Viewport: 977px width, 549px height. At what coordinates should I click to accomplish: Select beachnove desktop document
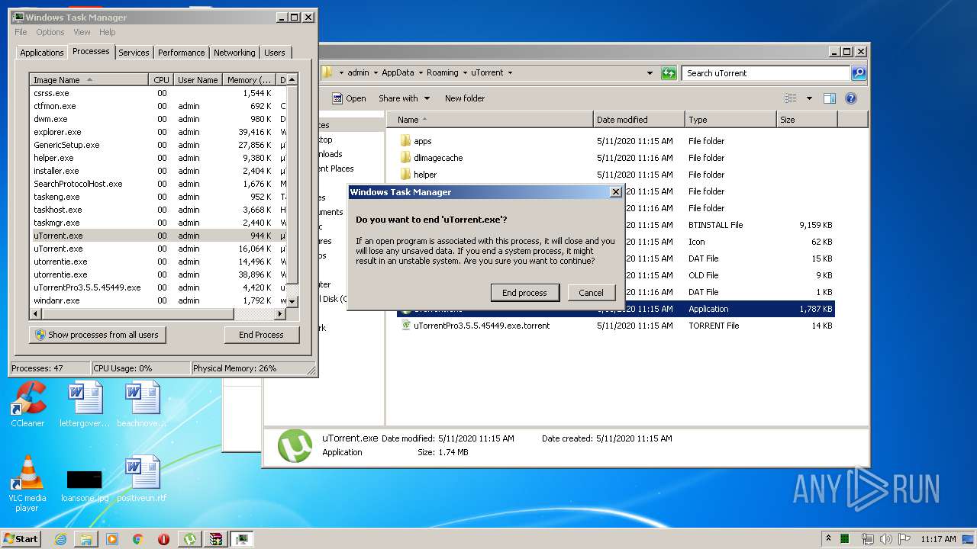coord(142,404)
